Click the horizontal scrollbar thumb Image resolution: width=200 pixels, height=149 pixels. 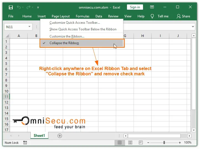154,136
